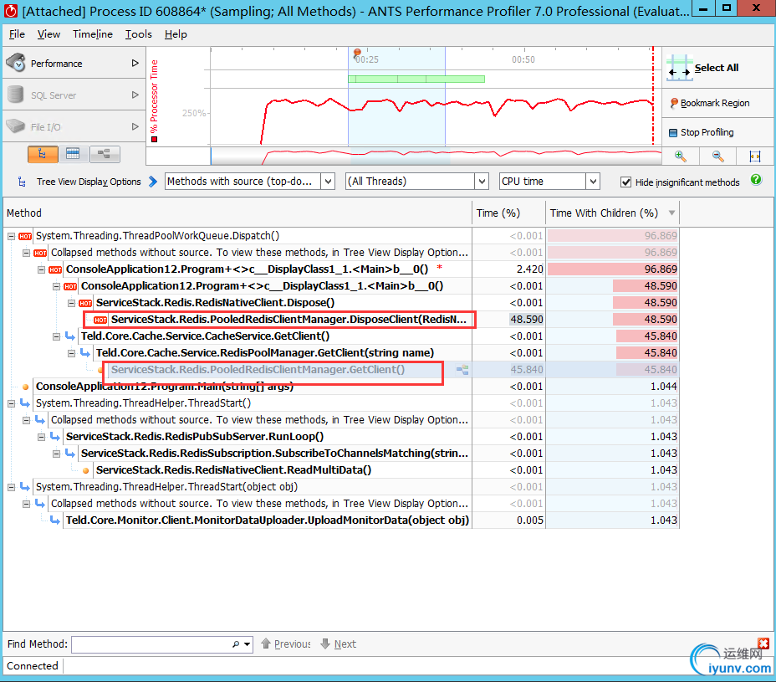Switch to call tree view icon

click(43, 155)
